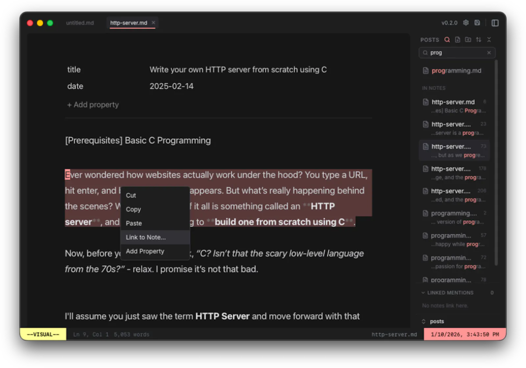Create a new note with the file-plus icon

458,40
